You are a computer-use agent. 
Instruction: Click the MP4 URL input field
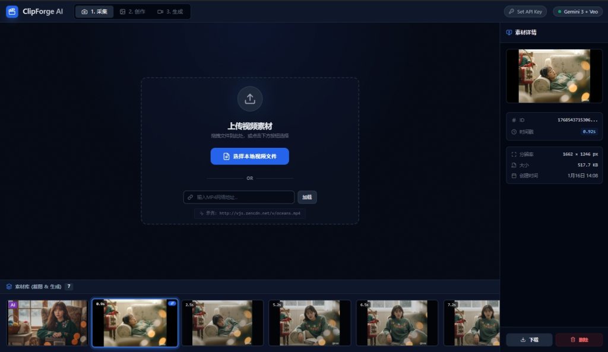(239, 197)
